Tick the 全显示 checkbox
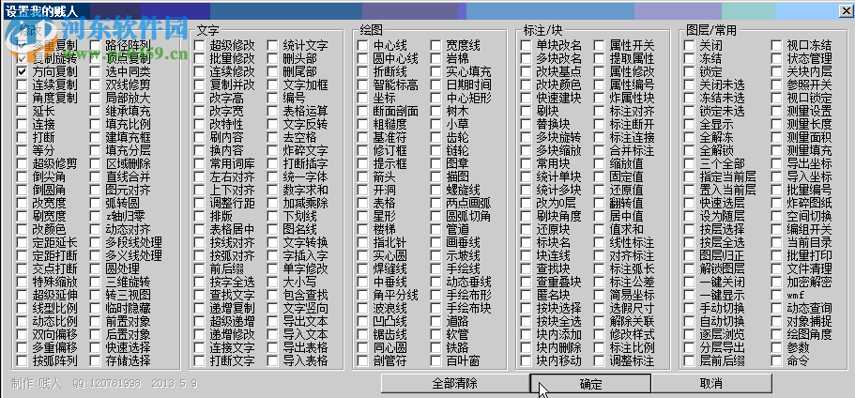Viewport: 855px width, 398px height. [x=689, y=124]
